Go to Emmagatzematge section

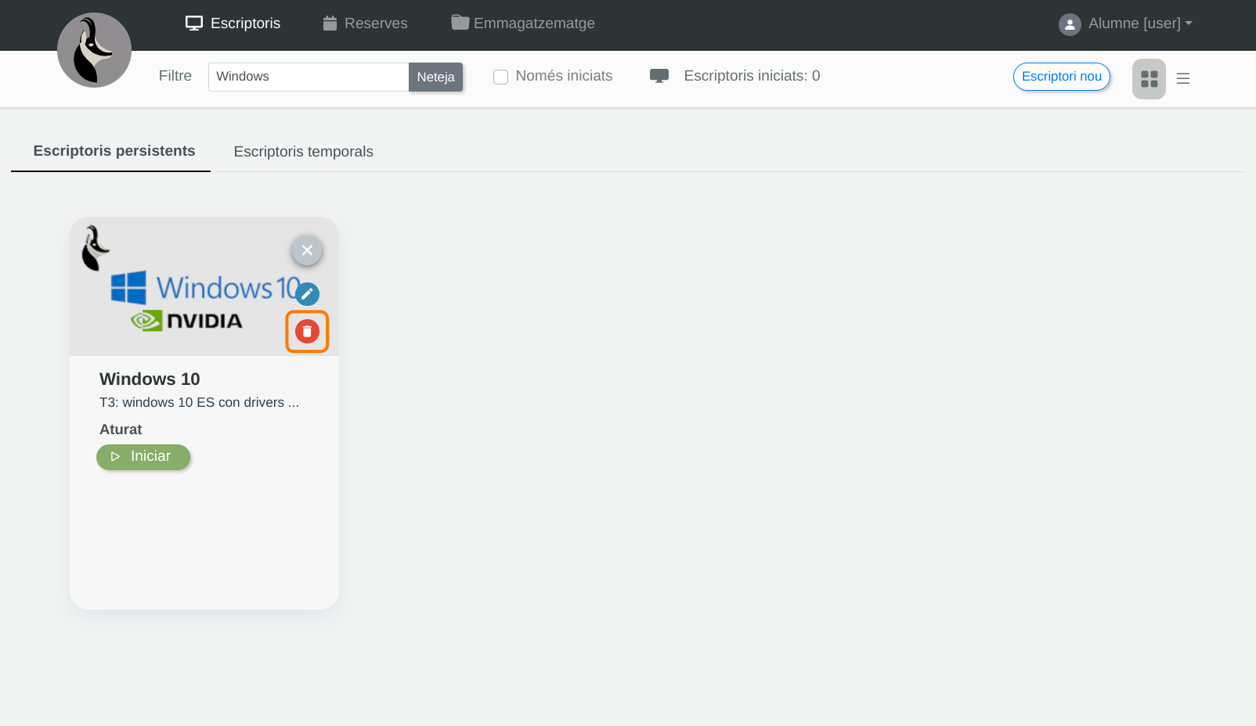pos(523,23)
